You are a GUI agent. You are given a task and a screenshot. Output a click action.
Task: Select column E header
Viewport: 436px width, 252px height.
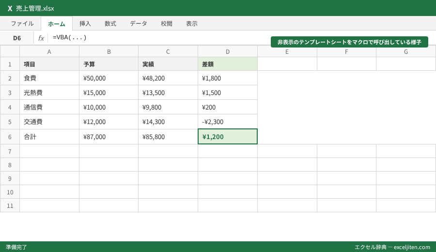tap(287, 51)
